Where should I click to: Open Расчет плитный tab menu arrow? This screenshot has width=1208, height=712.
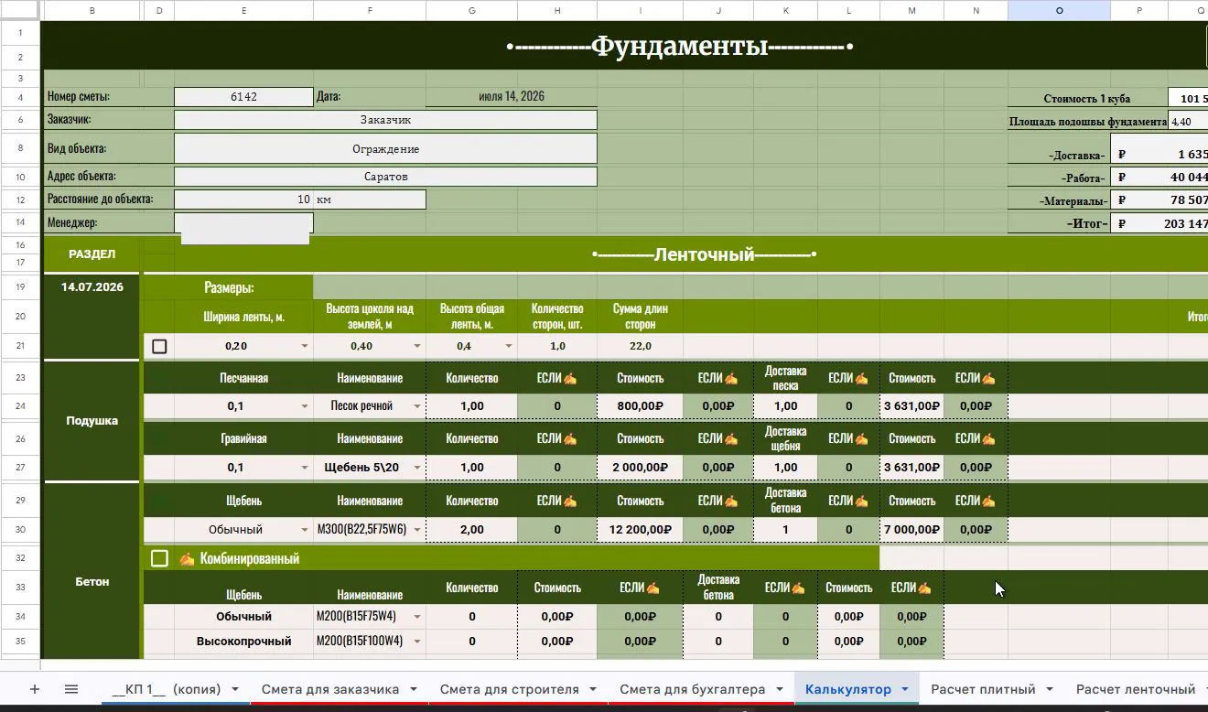click(x=1049, y=689)
